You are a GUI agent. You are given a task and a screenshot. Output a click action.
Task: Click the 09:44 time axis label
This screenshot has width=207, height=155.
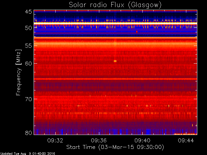click(186, 140)
